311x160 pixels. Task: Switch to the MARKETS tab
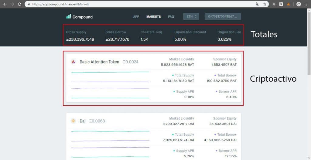point(153,17)
